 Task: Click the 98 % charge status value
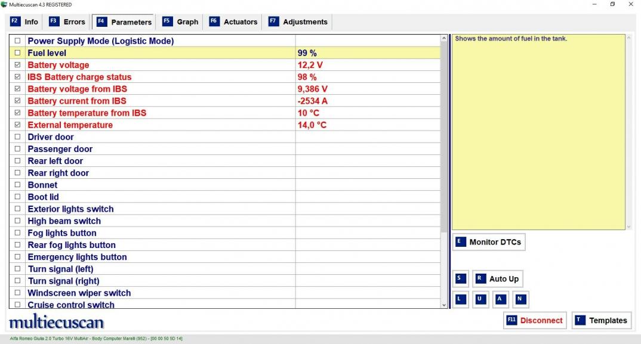[307, 78]
